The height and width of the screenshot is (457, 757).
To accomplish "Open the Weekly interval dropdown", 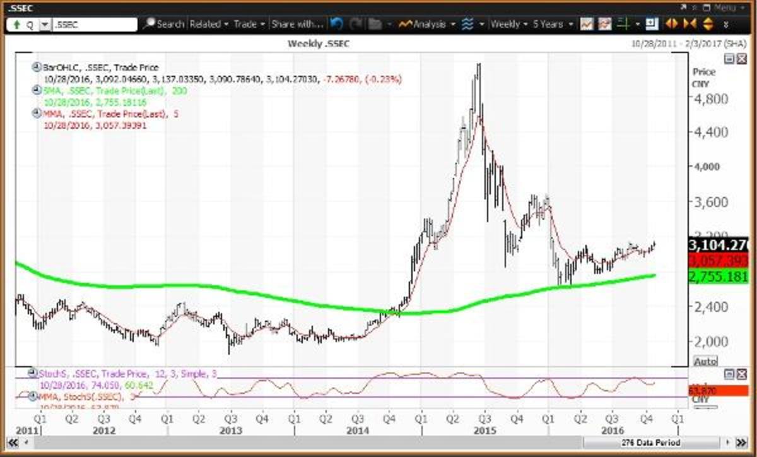I will pos(508,24).
